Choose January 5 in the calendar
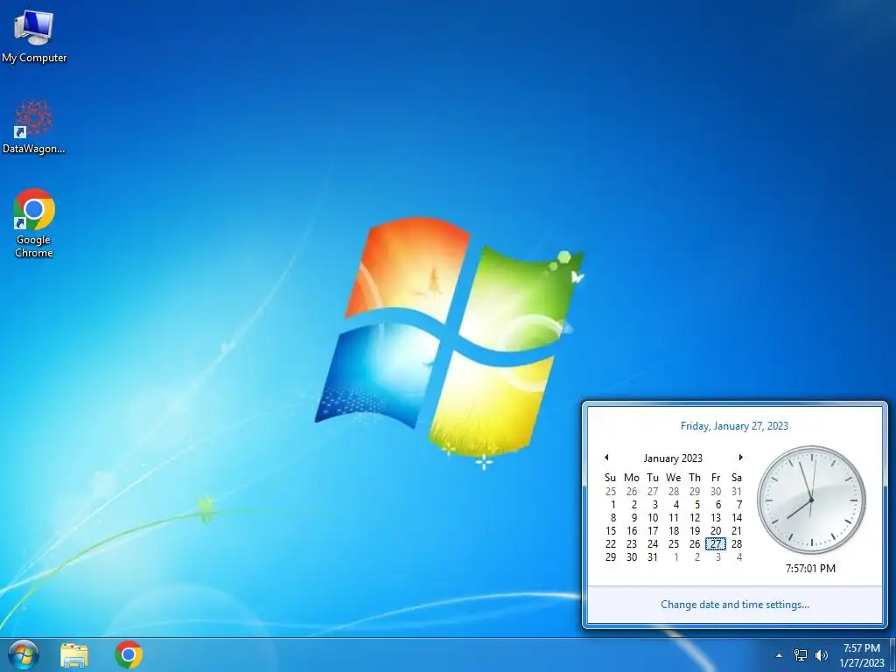This screenshot has height=672, width=896. (x=696, y=505)
